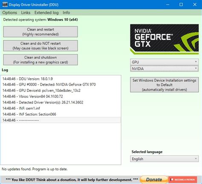This screenshot has height=184, width=202.
Task: Click the yellow Donate button
Action: 154,180
